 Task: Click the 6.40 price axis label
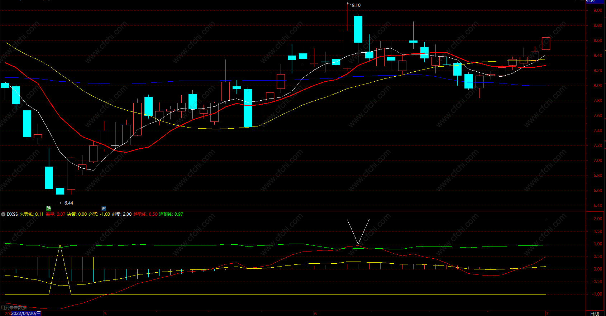(598, 206)
